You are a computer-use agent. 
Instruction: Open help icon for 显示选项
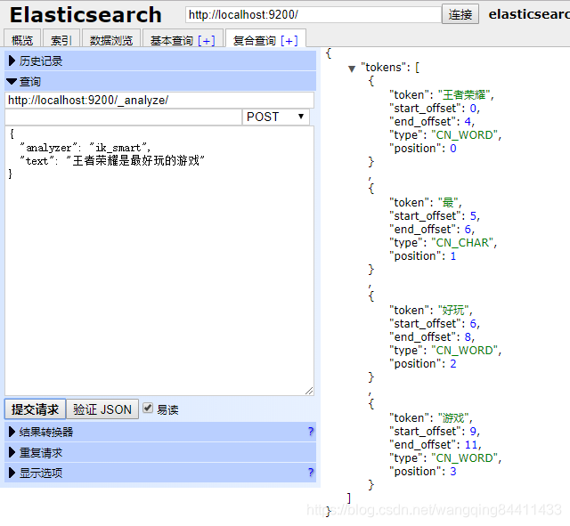[311, 473]
